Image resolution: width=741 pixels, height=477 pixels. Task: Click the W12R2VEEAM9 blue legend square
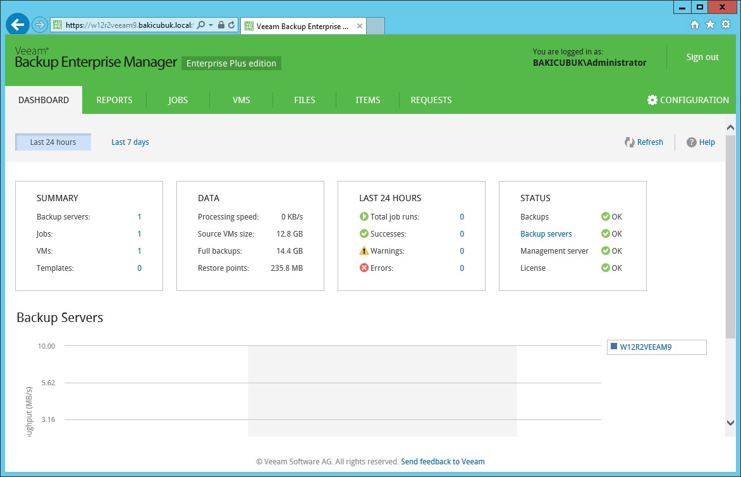[614, 347]
